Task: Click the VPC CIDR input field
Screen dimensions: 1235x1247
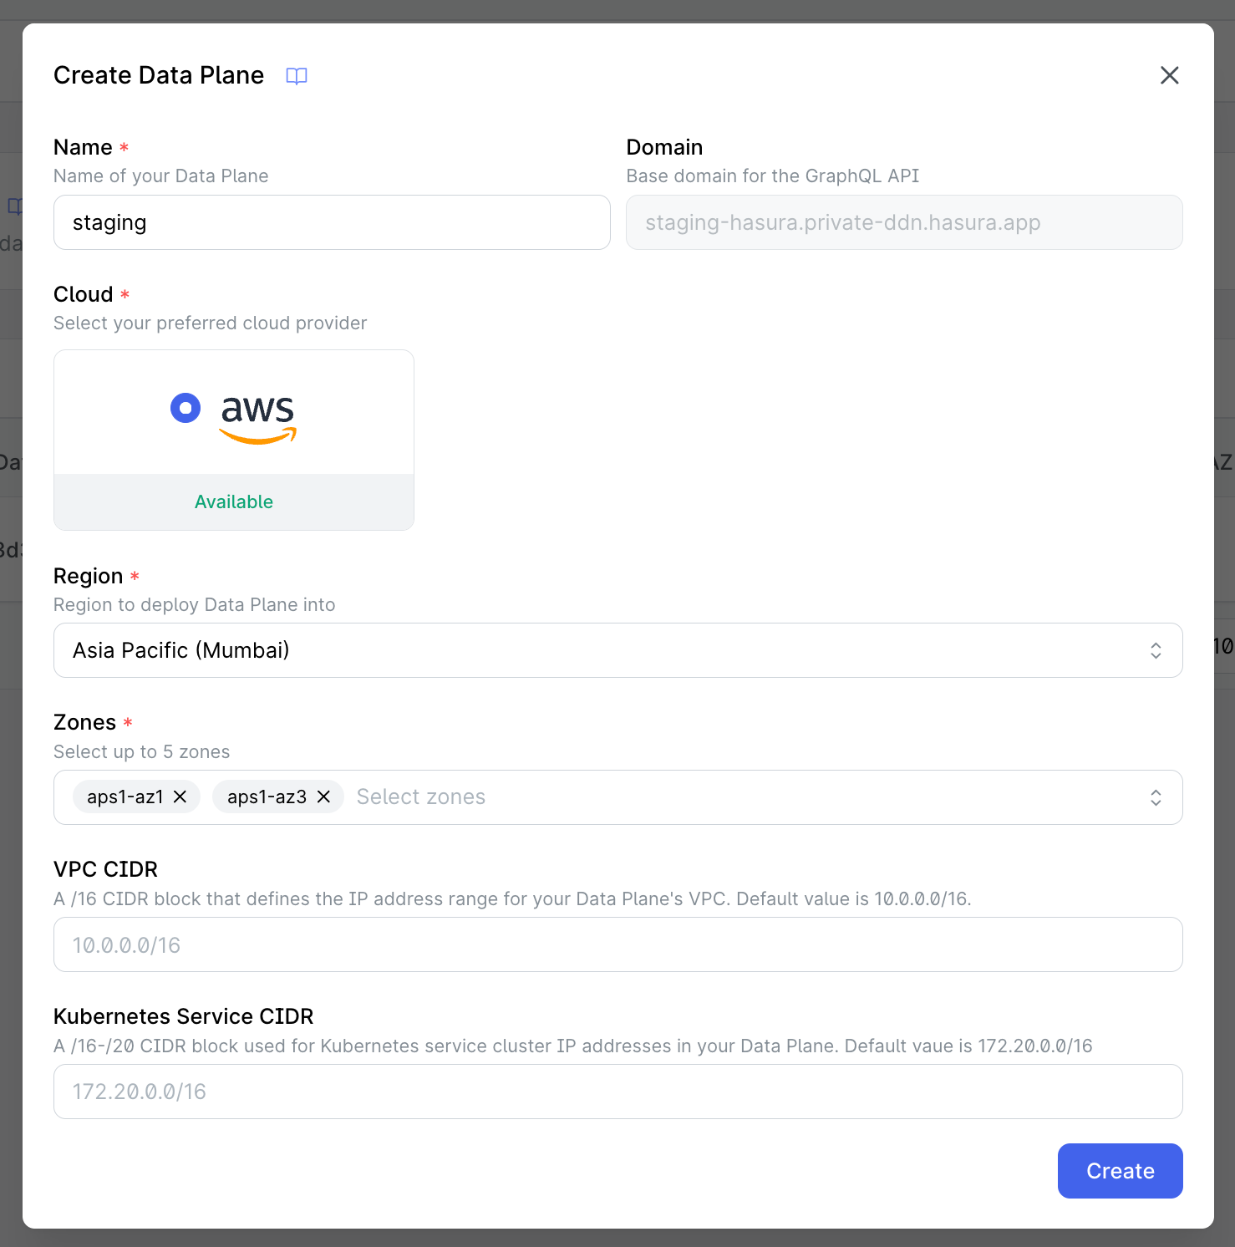Action: tap(617, 944)
